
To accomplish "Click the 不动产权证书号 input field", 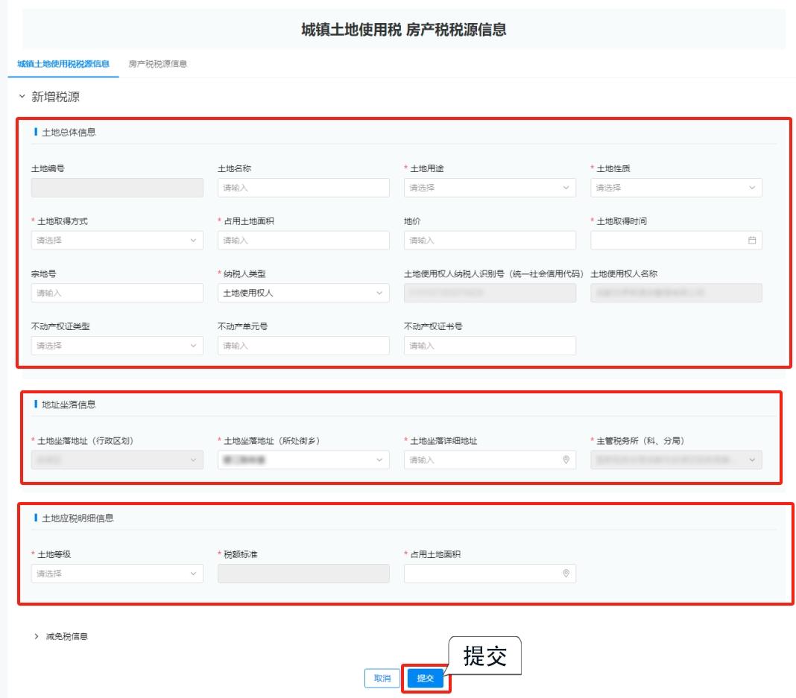I will click(490, 346).
